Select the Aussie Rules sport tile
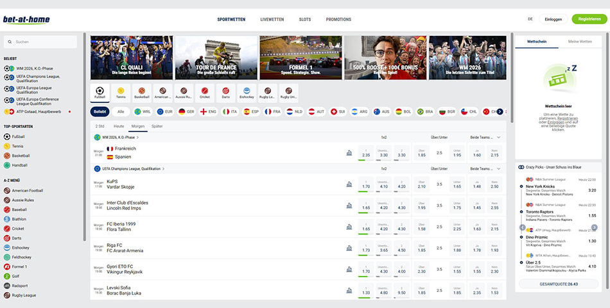This screenshot has width=610, height=308. pyautogui.click(x=184, y=93)
